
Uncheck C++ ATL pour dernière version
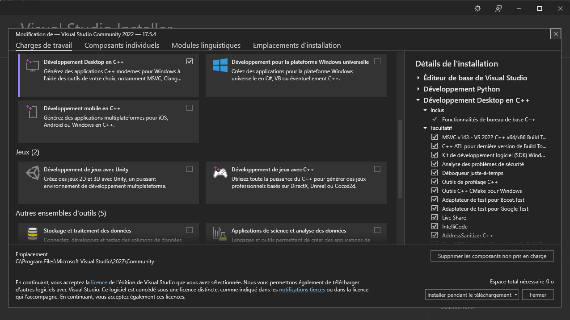435,146
